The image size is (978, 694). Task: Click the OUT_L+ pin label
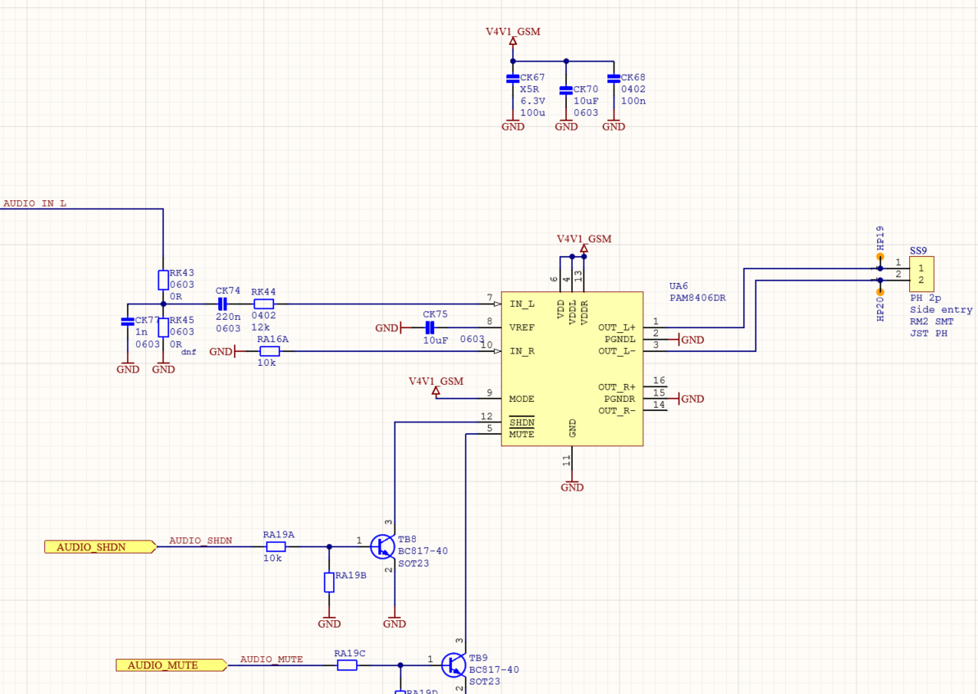click(617, 328)
